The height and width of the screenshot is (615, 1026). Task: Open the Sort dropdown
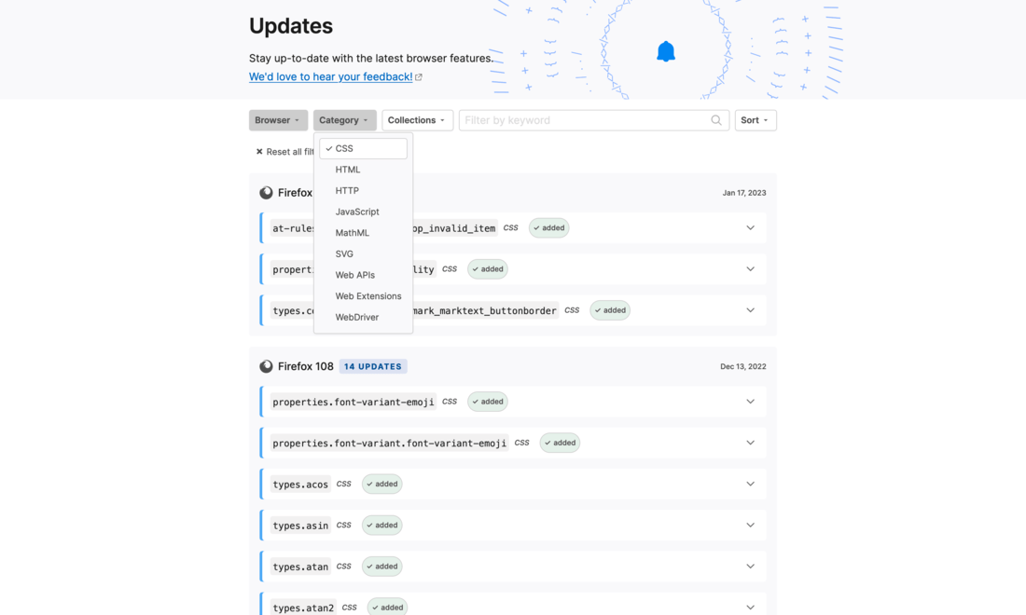click(755, 120)
